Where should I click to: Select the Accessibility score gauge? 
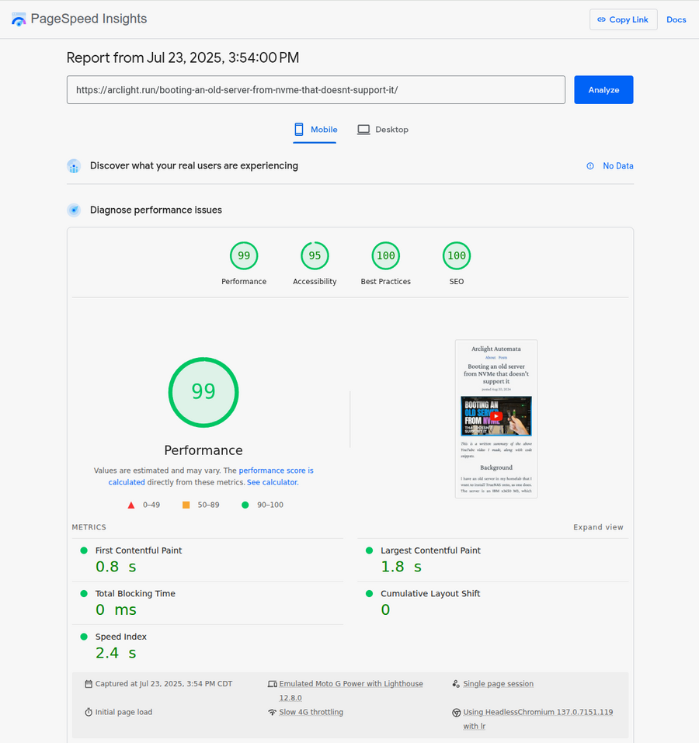point(315,256)
